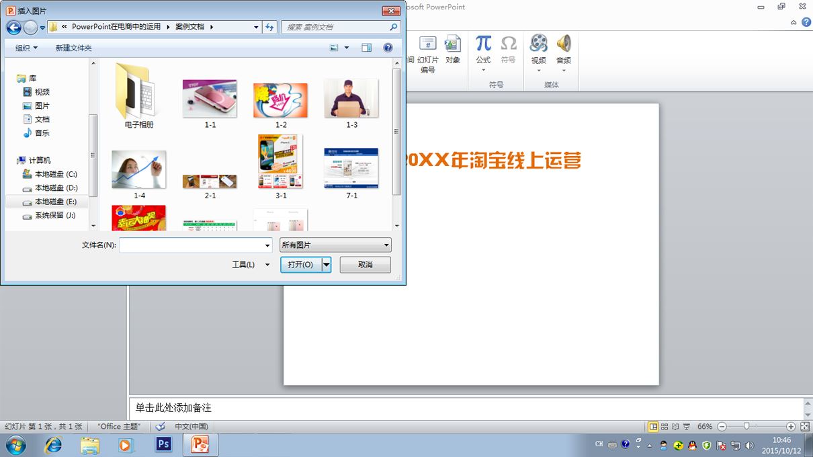This screenshot has height=457, width=813.
Task: Click the 符号 symbol button
Action: (509, 50)
